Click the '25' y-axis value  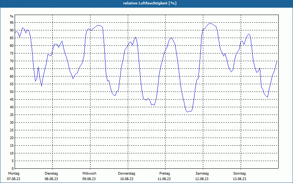[12, 130]
